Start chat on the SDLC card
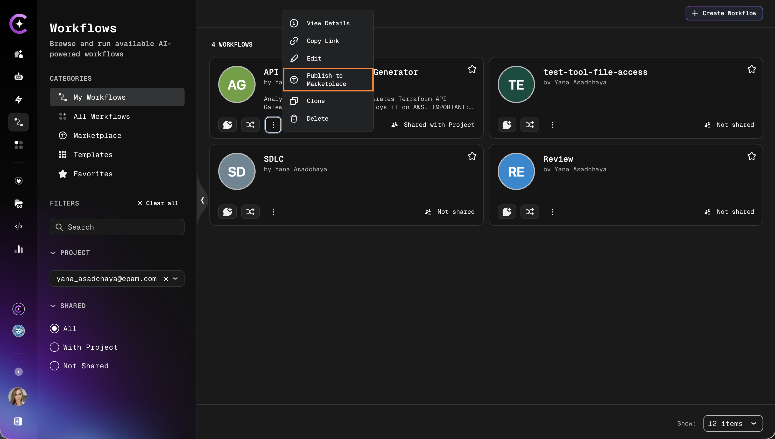 tap(227, 212)
